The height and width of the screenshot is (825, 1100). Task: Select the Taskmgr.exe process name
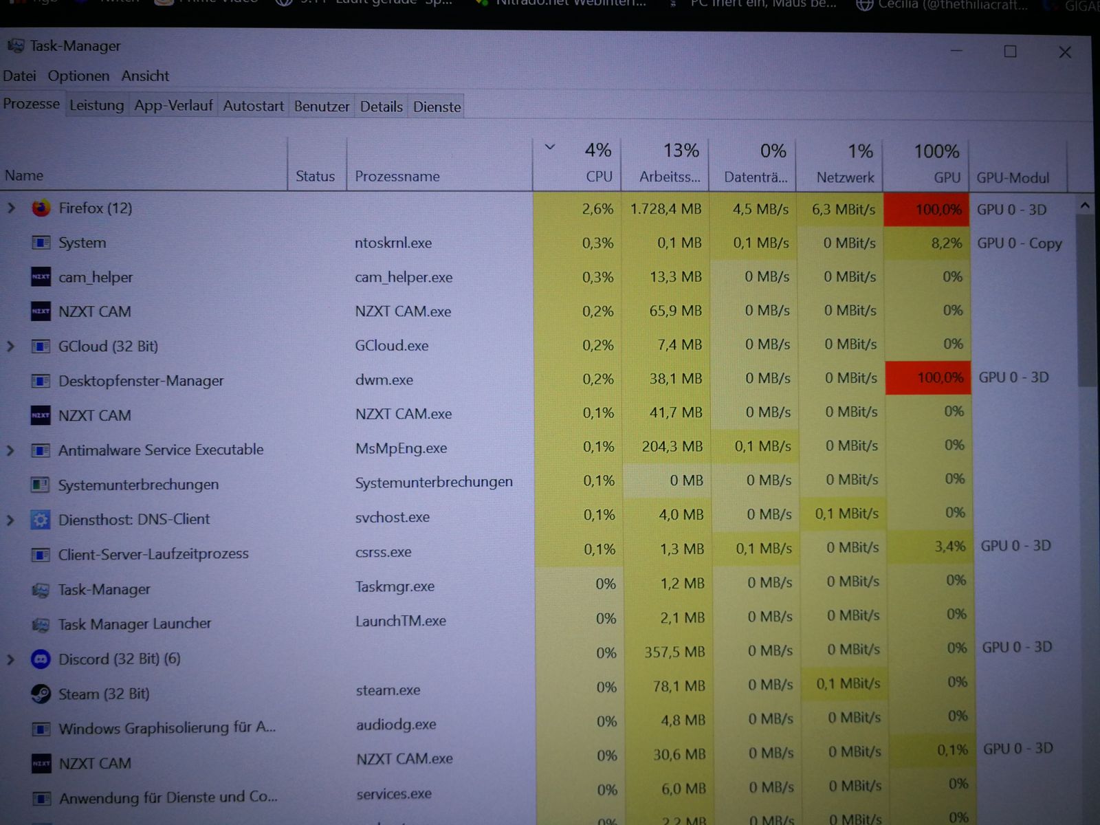pos(395,586)
